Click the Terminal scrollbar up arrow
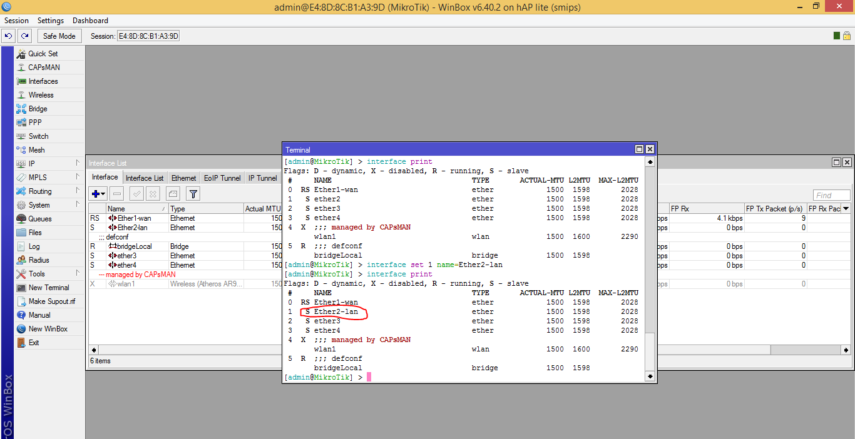 point(650,162)
